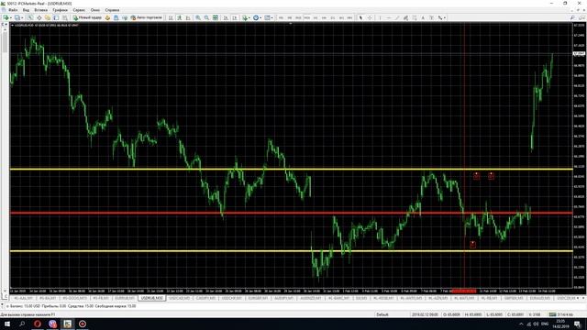The width and height of the screenshot is (587, 330).
Task: Open Windows Start menu
Action: tap(7, 324)
